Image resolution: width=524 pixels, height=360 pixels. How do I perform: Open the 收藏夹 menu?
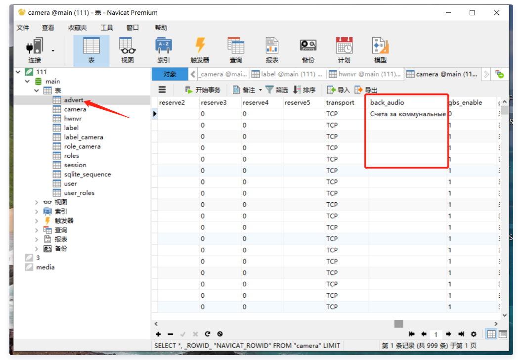77,27
